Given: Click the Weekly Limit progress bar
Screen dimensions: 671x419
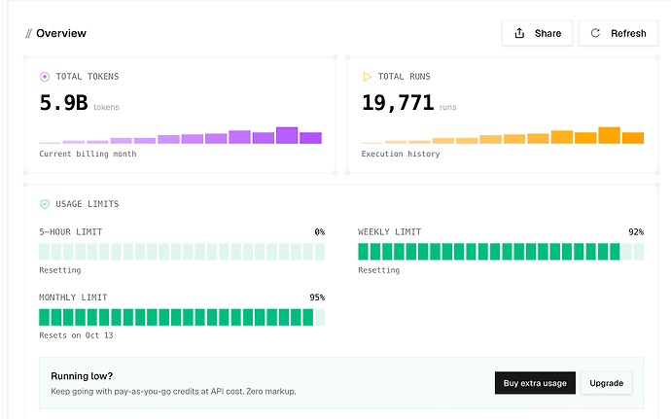Looking at the screenshot, I should [x=501, y=252].
